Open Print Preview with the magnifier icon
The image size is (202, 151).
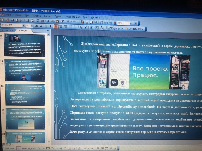coord(32,20)
